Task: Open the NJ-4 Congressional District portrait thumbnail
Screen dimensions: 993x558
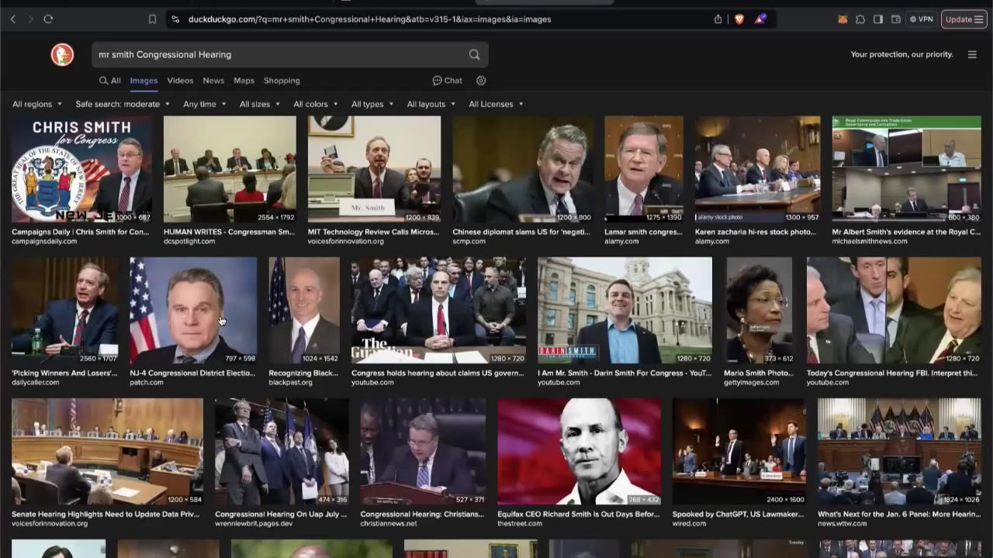Action: pyautogui.click(x=193, y=311)
